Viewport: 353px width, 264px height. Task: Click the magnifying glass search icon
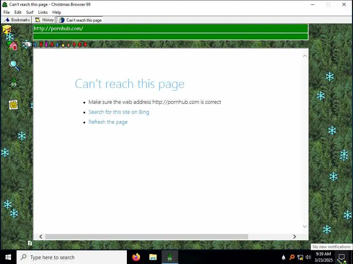tap(14, 66)
